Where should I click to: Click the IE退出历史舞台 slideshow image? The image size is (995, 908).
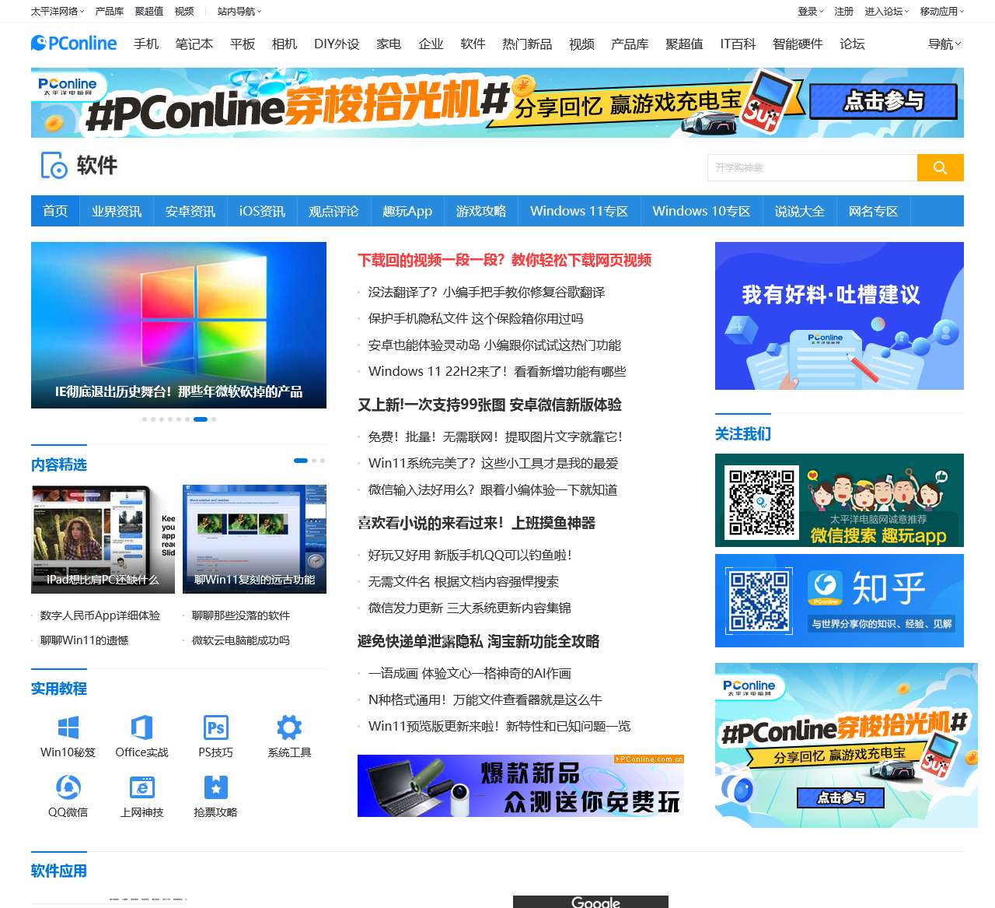pyautogui.click(x=179, y=324)
